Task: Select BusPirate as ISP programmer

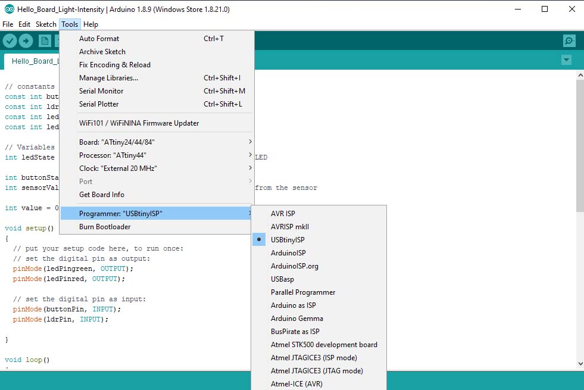Action: click(x=319, y=332)
